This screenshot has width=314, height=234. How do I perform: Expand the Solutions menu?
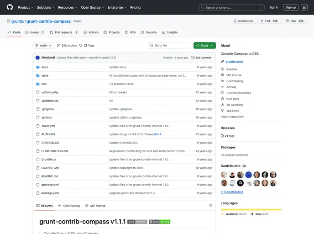46,7
